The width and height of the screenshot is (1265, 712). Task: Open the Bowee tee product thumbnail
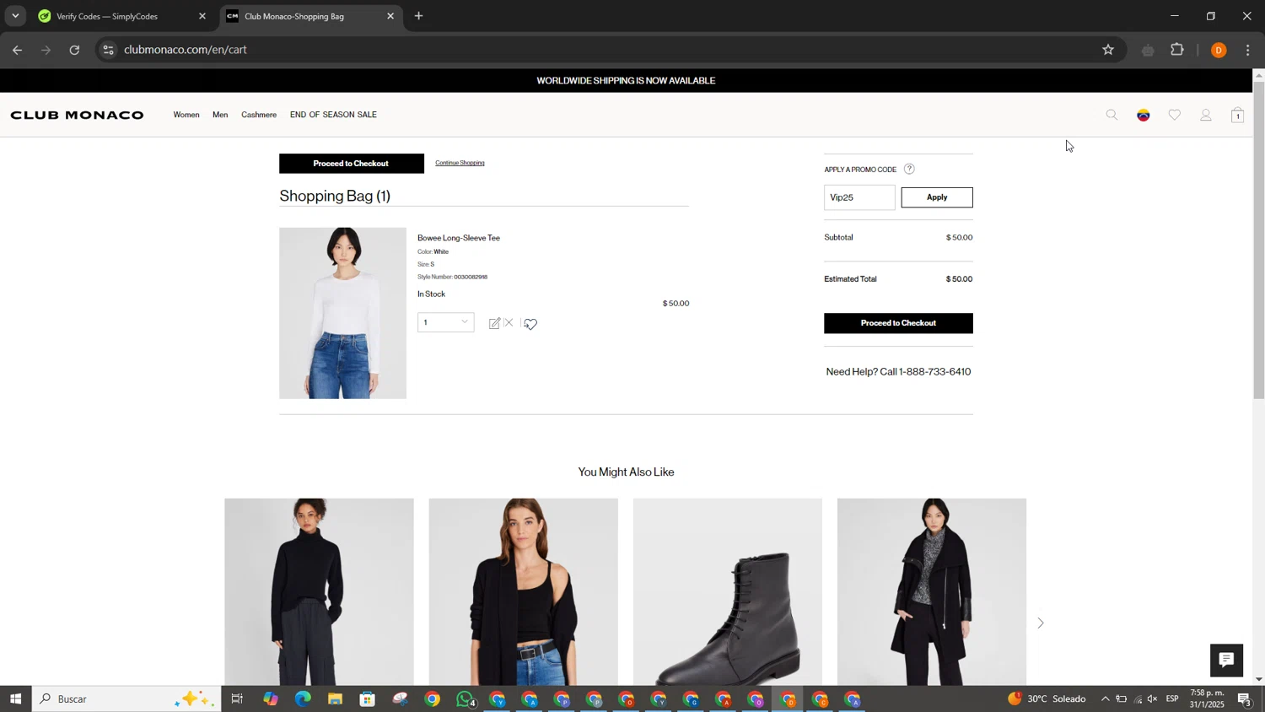[342, 313]
